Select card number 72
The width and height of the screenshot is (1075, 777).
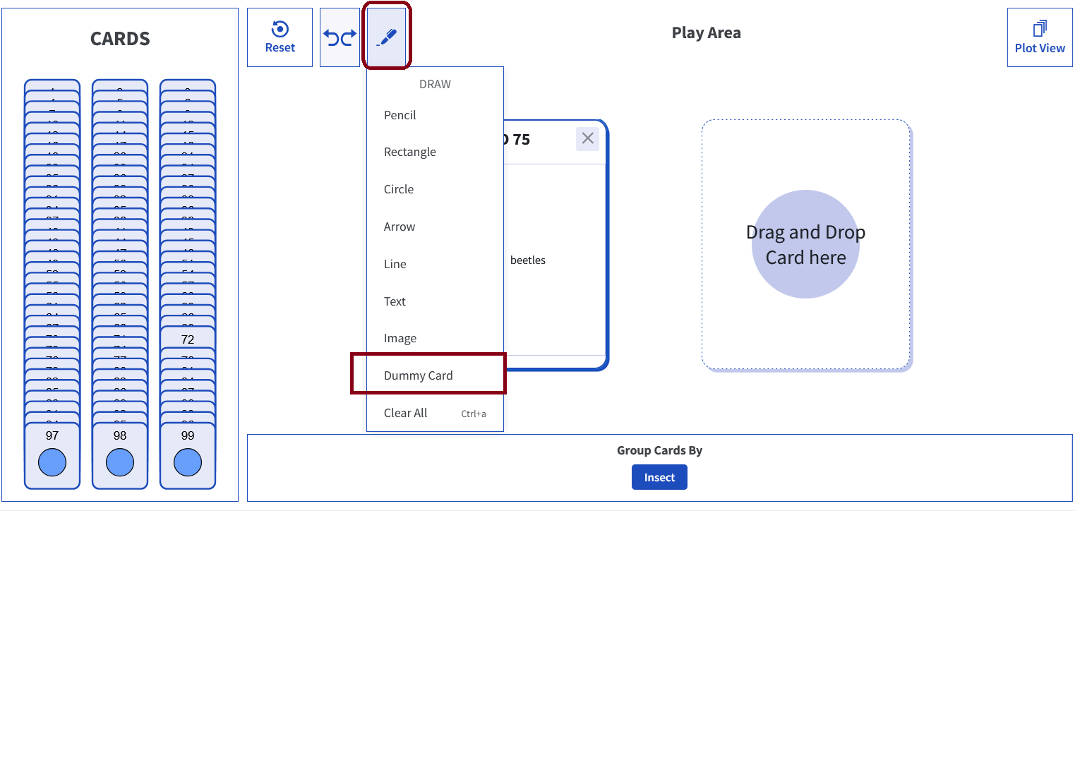click(188, 339)
